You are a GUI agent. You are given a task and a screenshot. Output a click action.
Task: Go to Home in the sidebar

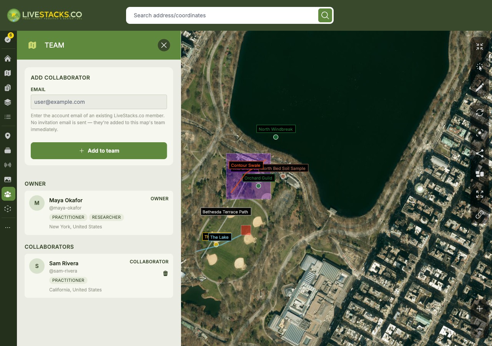point(8,58)
